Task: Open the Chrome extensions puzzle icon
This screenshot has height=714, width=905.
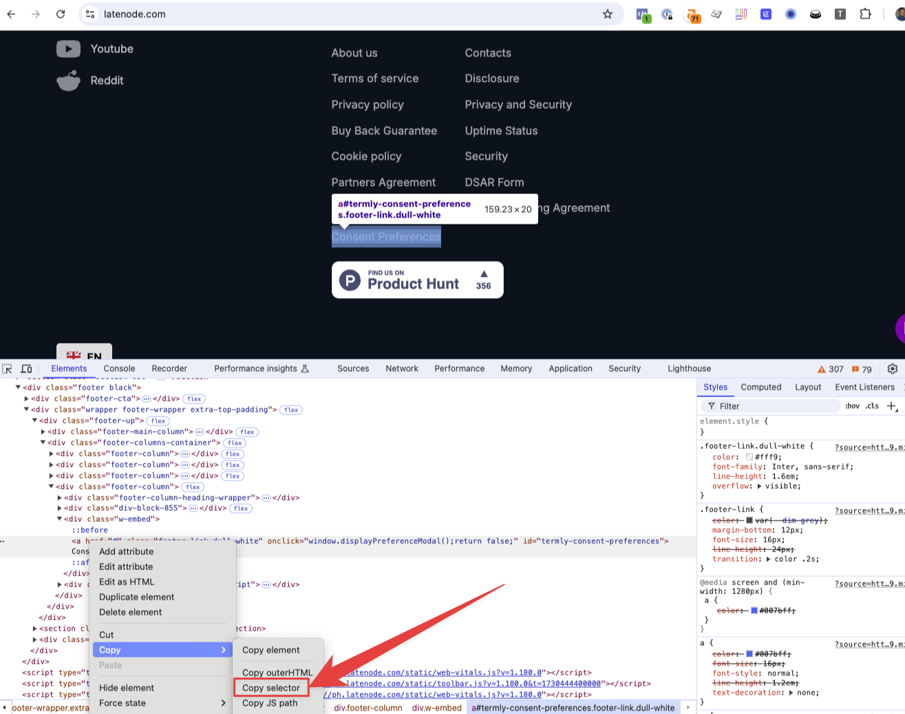Action: 865,14
